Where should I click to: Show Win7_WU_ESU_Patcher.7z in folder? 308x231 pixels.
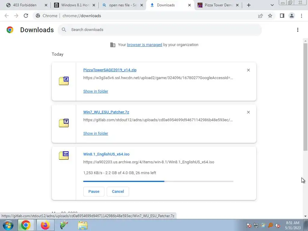click(x=96, y=133)
